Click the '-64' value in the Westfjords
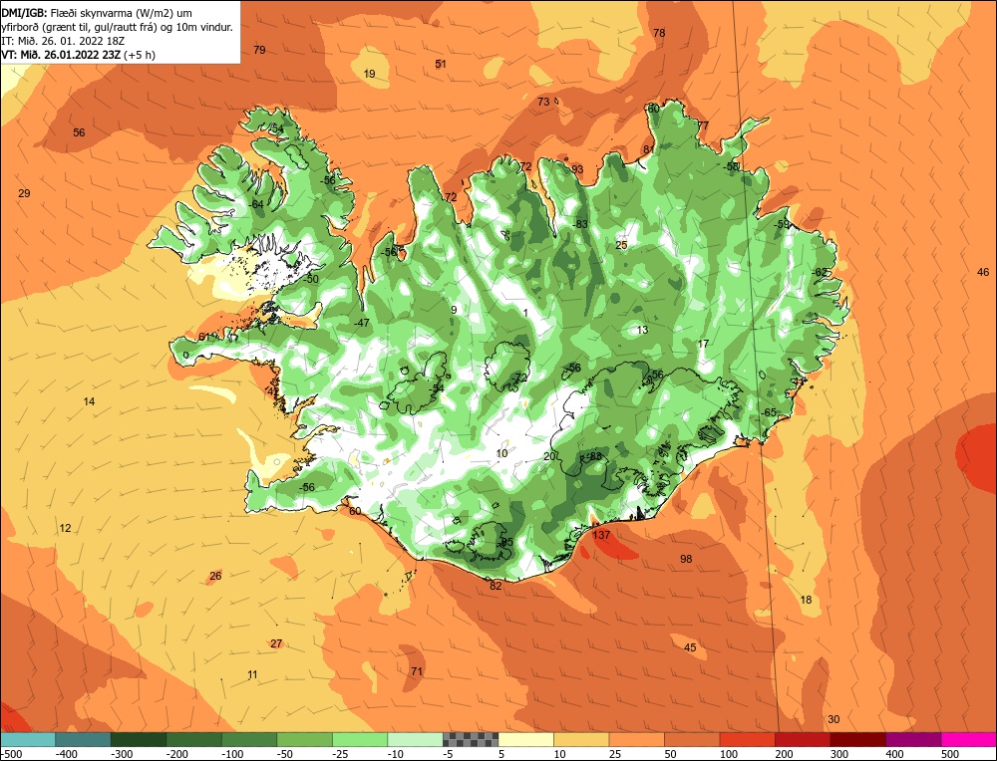This screenshot has width=997, height=761. click(256, 204)
